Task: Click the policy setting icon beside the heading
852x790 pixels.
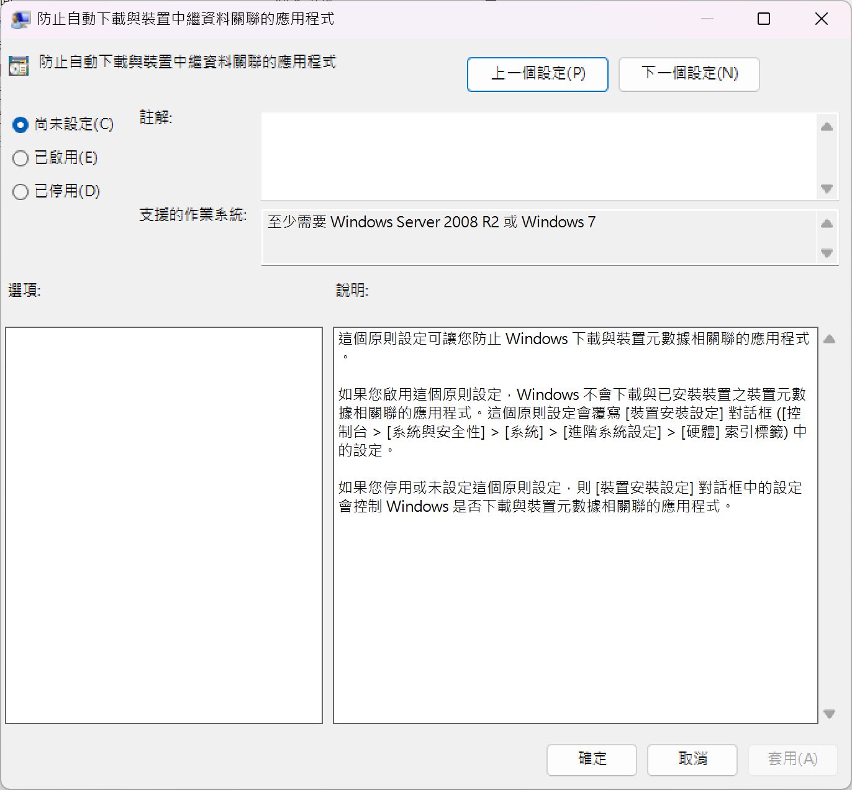Action: [x=19, y=65]
